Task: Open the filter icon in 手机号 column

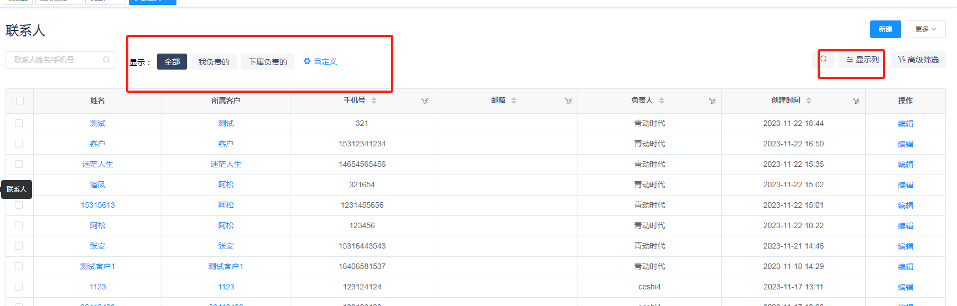Action: [424, 101]
